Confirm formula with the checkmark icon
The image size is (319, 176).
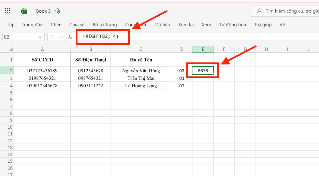[62, 37]
